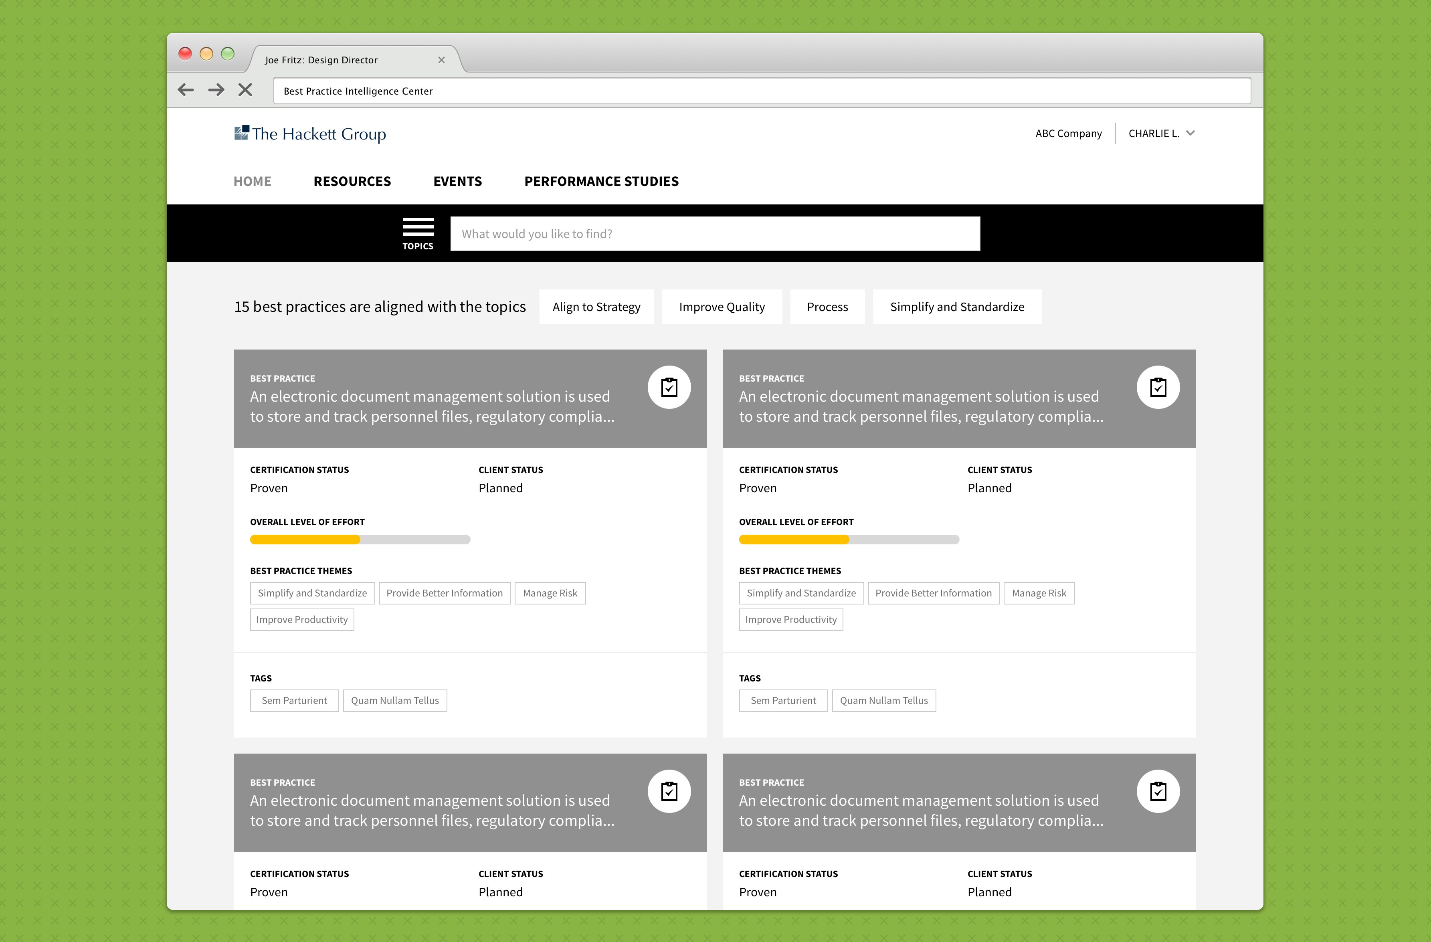Click the green window maximize button
This screenshot has width=1431, height=942.
[227, 53]
